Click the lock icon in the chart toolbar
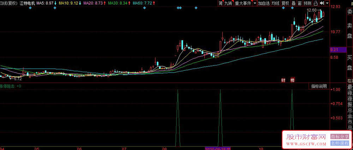This screenshot has height=150, width=353. pos(316,3)
